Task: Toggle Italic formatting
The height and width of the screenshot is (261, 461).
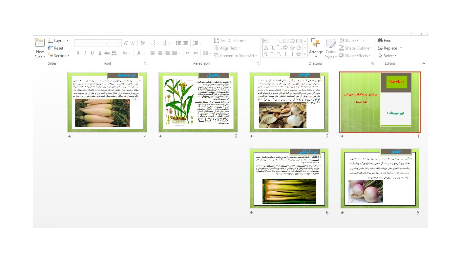Action: (x=85, y=53)
